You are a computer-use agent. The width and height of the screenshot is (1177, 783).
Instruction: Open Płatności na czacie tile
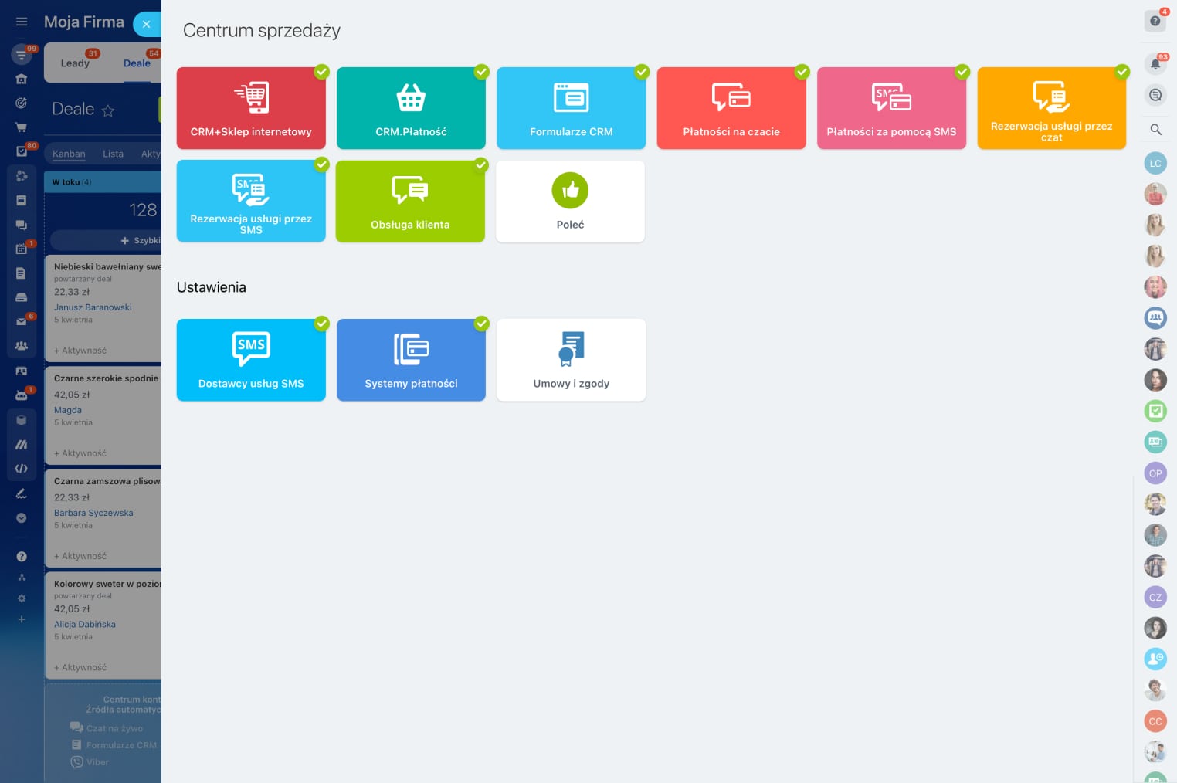click(731, 108)
